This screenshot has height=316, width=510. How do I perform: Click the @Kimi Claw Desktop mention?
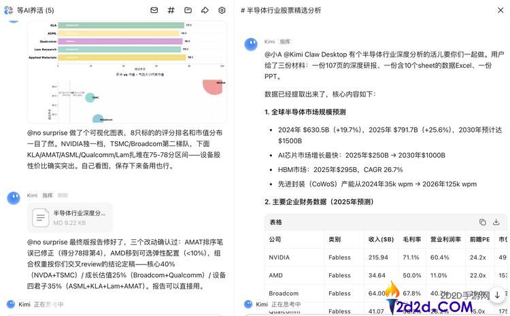[315, 54]
